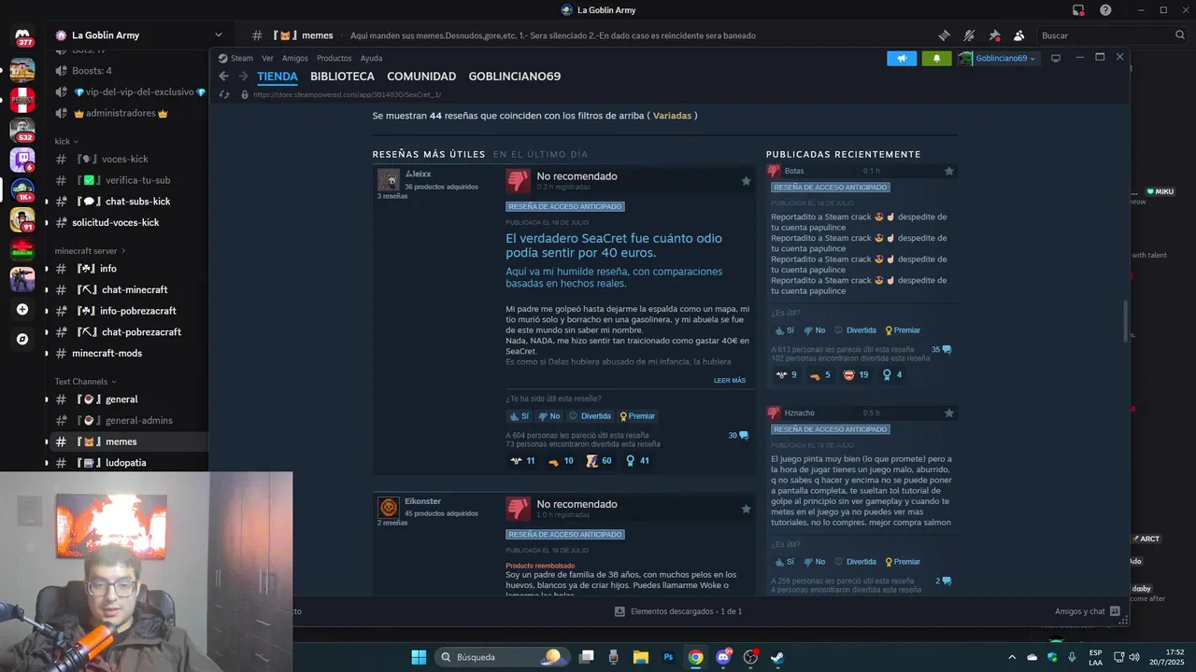The image size is (1196, 672).
Task: Open Eikonster reviewer profile link
Action: click(x=422, y=501)
